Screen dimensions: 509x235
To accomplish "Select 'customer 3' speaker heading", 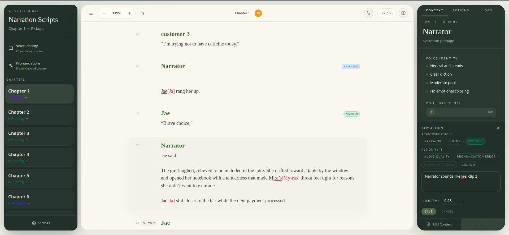I will (175, 34).
